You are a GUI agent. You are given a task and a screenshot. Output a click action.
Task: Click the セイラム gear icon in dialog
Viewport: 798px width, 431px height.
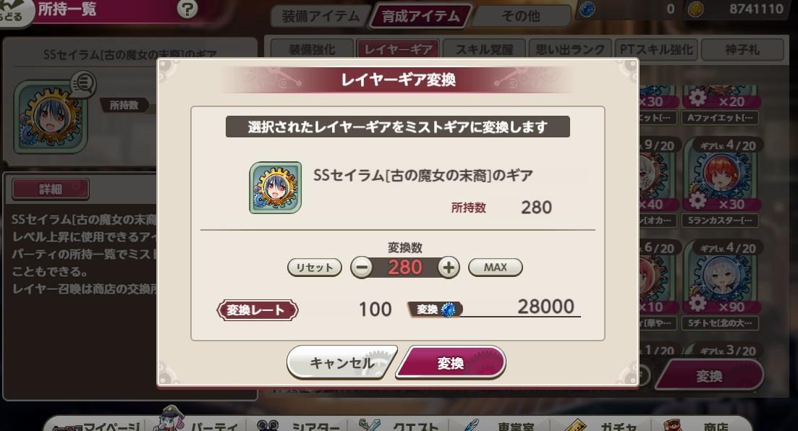click(x=276, y=188)
